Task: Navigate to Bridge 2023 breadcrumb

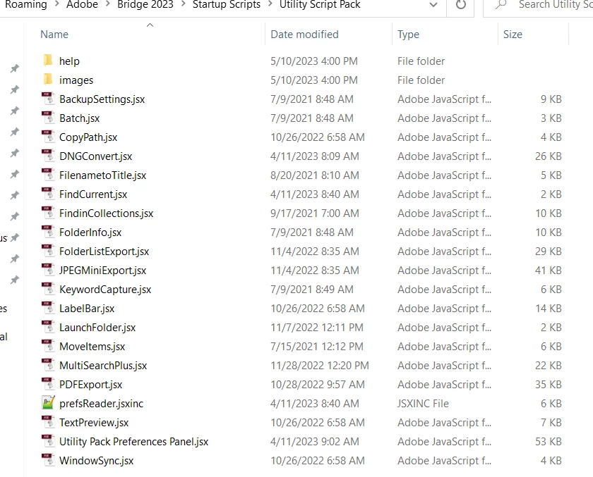Action: point(145,4)
